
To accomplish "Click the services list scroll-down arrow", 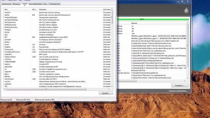I will tap(112, 87).
